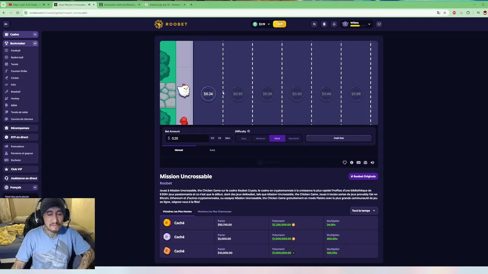Open keyboard hotkeys icon below game
This screenshot has height=274, width=488.
pos(358,162)
